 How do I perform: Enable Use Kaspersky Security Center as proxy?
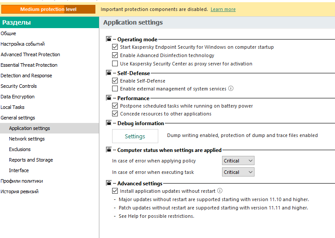(115, 64)
